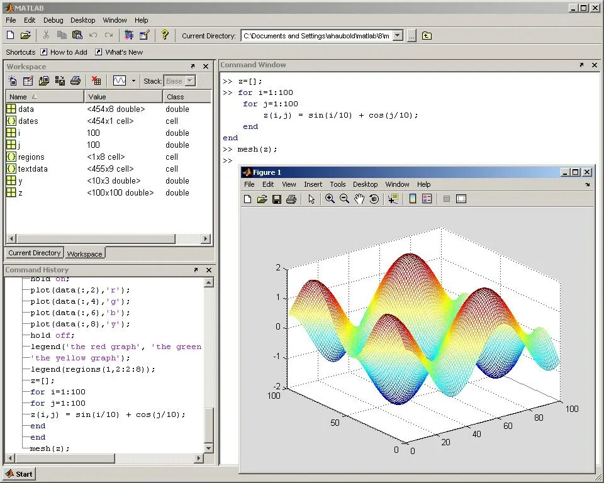Sort the workspace by the Name column header

[x=45, y=97]
